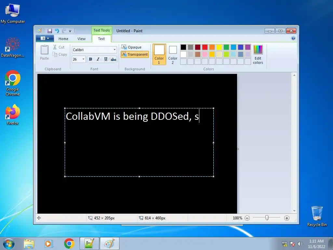Open Windows Media Player from taskbar
Viewport: 333px width, 250px height.
click(49, 243)
